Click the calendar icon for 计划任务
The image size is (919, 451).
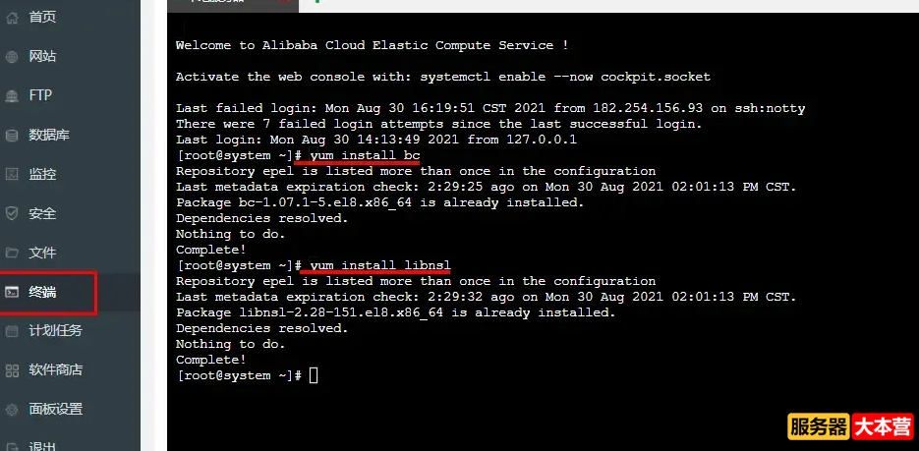12,331
